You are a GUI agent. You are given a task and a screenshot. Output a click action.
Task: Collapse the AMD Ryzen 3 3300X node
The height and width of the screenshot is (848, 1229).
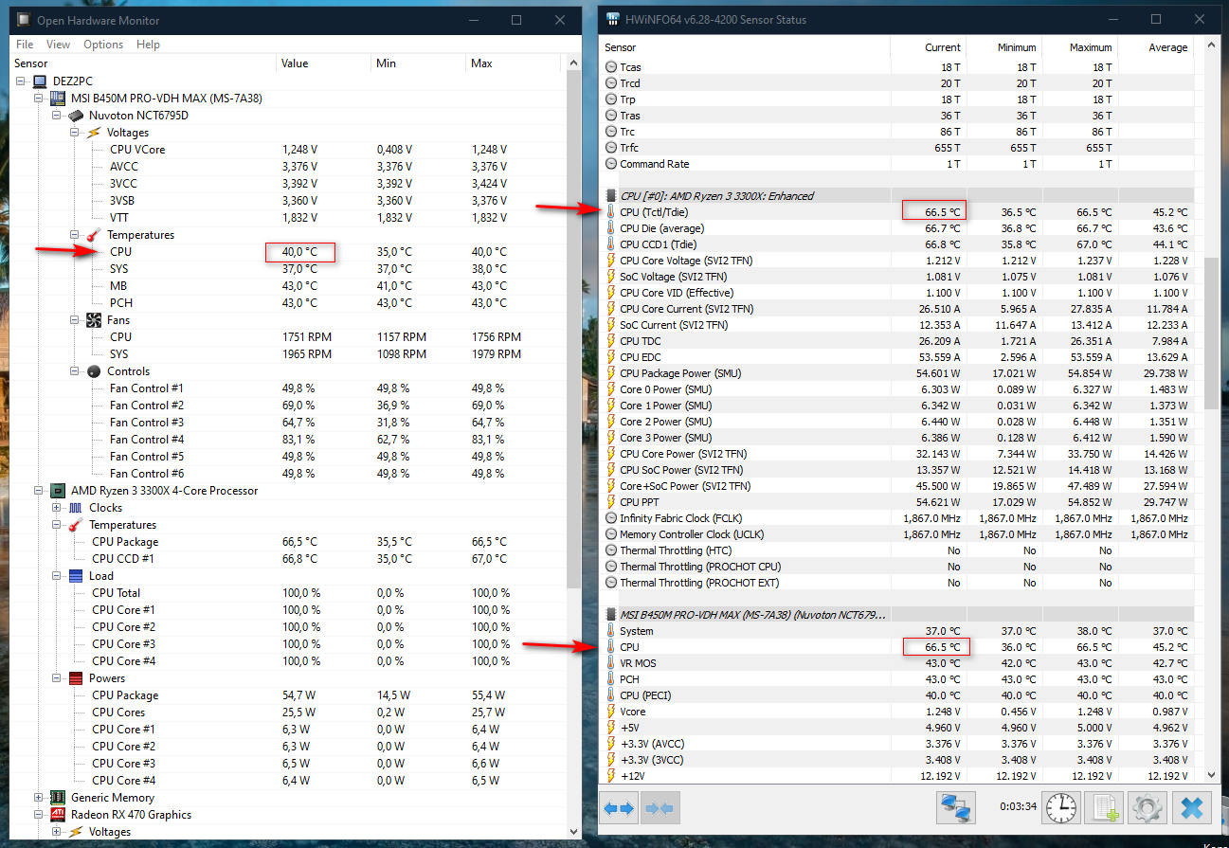click(39, 491)
